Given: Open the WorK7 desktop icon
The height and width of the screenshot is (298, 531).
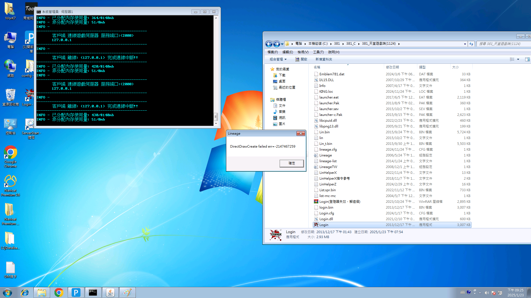Looking at the screenshot, I should point(10,11).
